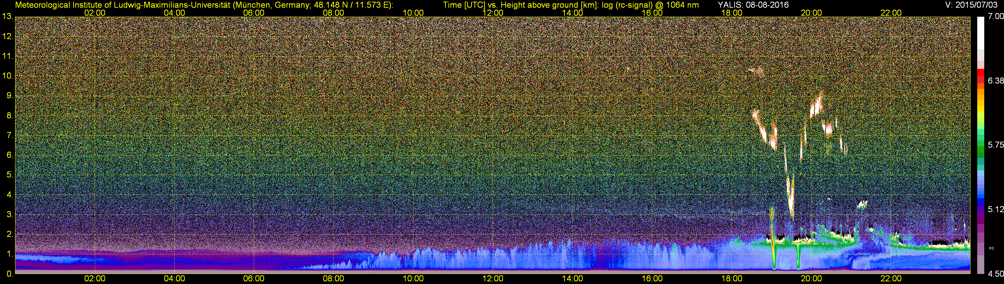Click the 9. km height axis label
Screen dimensions: 1004x284
coord(10,96)
